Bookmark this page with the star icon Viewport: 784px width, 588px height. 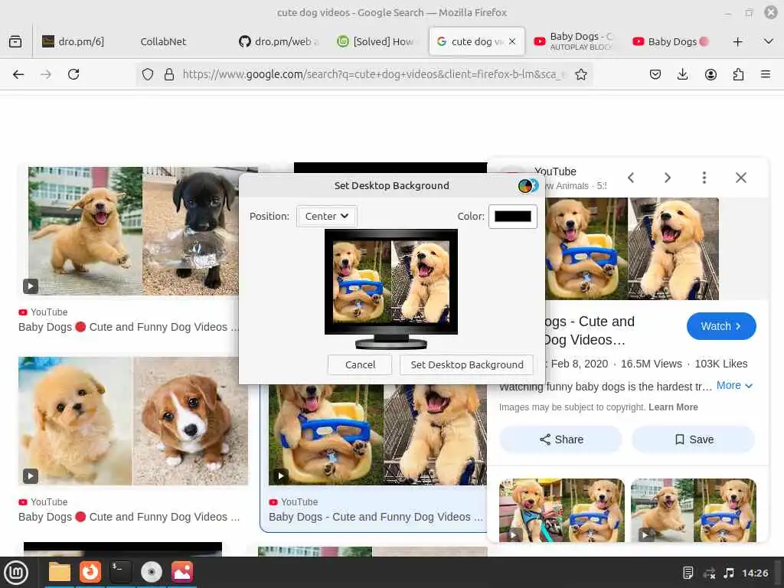(581, 74)
